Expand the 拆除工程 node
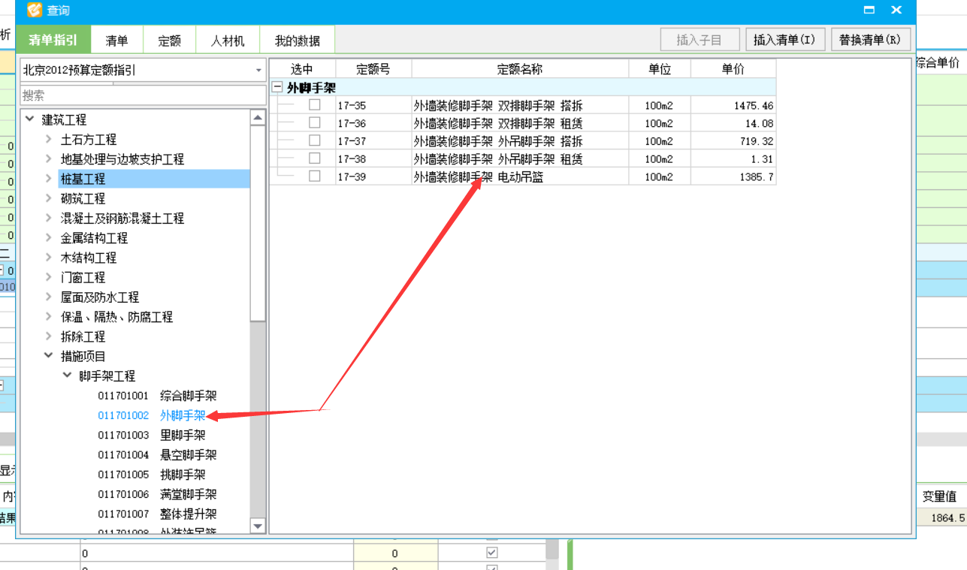 pyautogui.click(x=49, y=336)
